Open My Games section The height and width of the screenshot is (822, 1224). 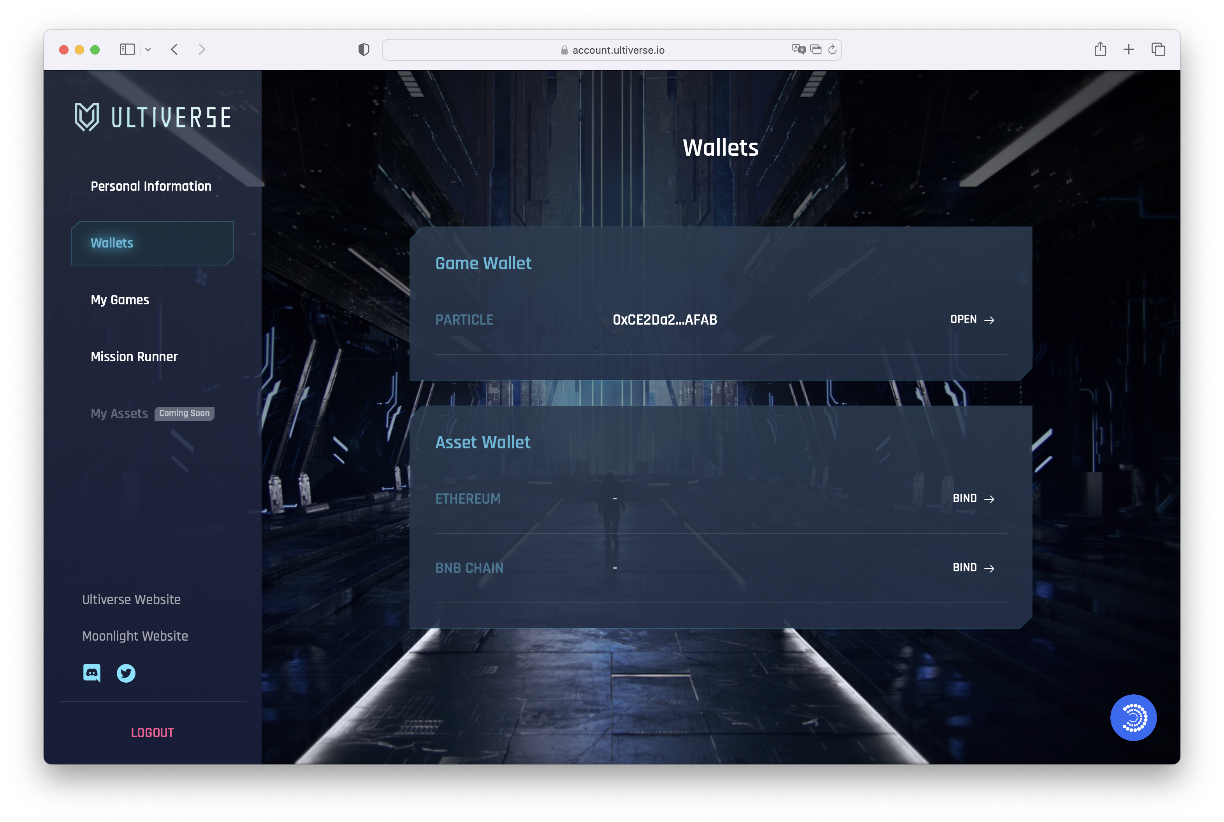120,300
